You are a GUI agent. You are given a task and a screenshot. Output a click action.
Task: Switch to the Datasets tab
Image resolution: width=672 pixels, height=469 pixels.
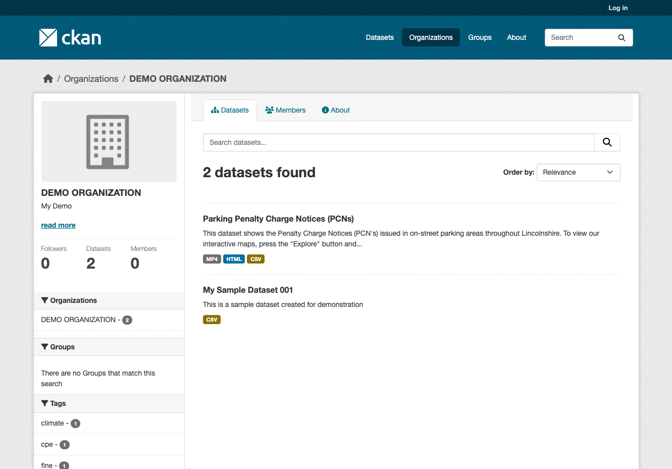coord(230,110)
